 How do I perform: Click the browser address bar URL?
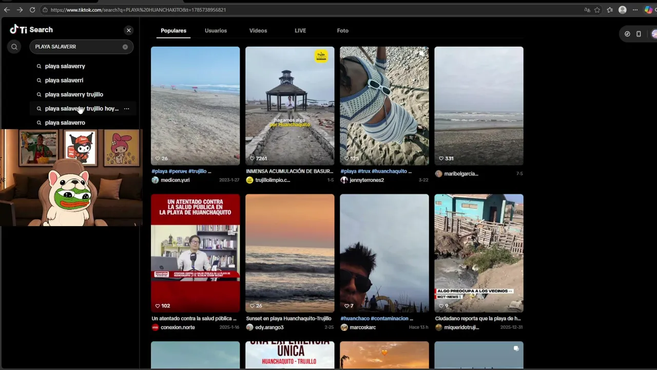138,10
